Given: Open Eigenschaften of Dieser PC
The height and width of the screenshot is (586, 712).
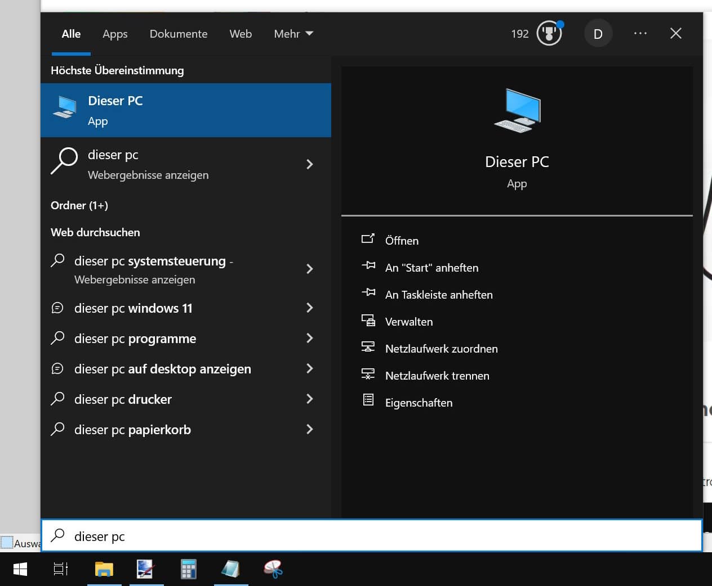Looking at the screenshot, I should [x=419, y=403].
